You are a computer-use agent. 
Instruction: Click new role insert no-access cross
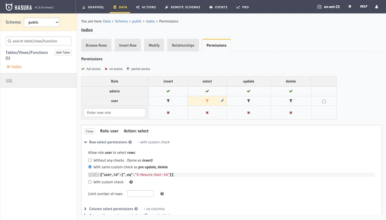168,113
